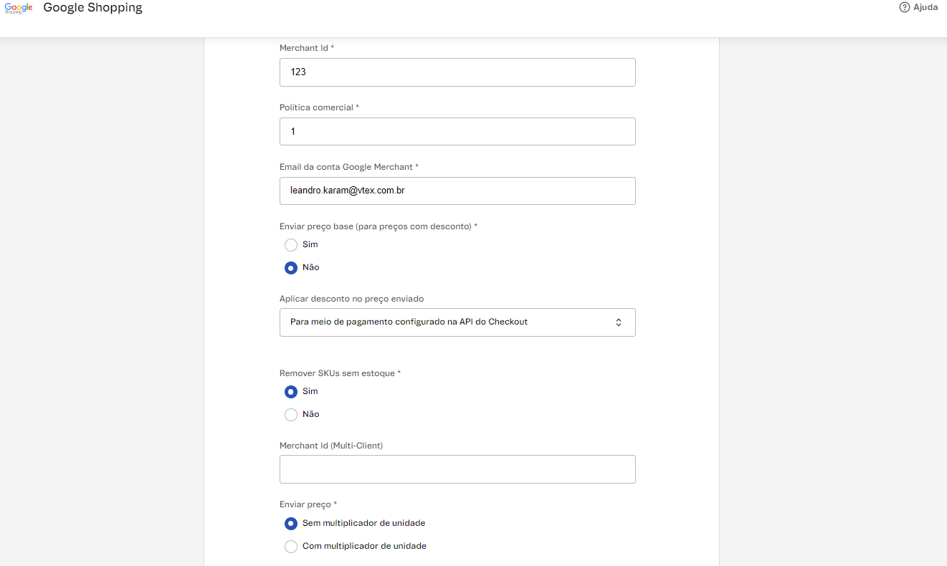The height and width of the screenshot is (566, 947).
Task: Select "Não" for enviar preço base
Action: (x=291, y=267)
